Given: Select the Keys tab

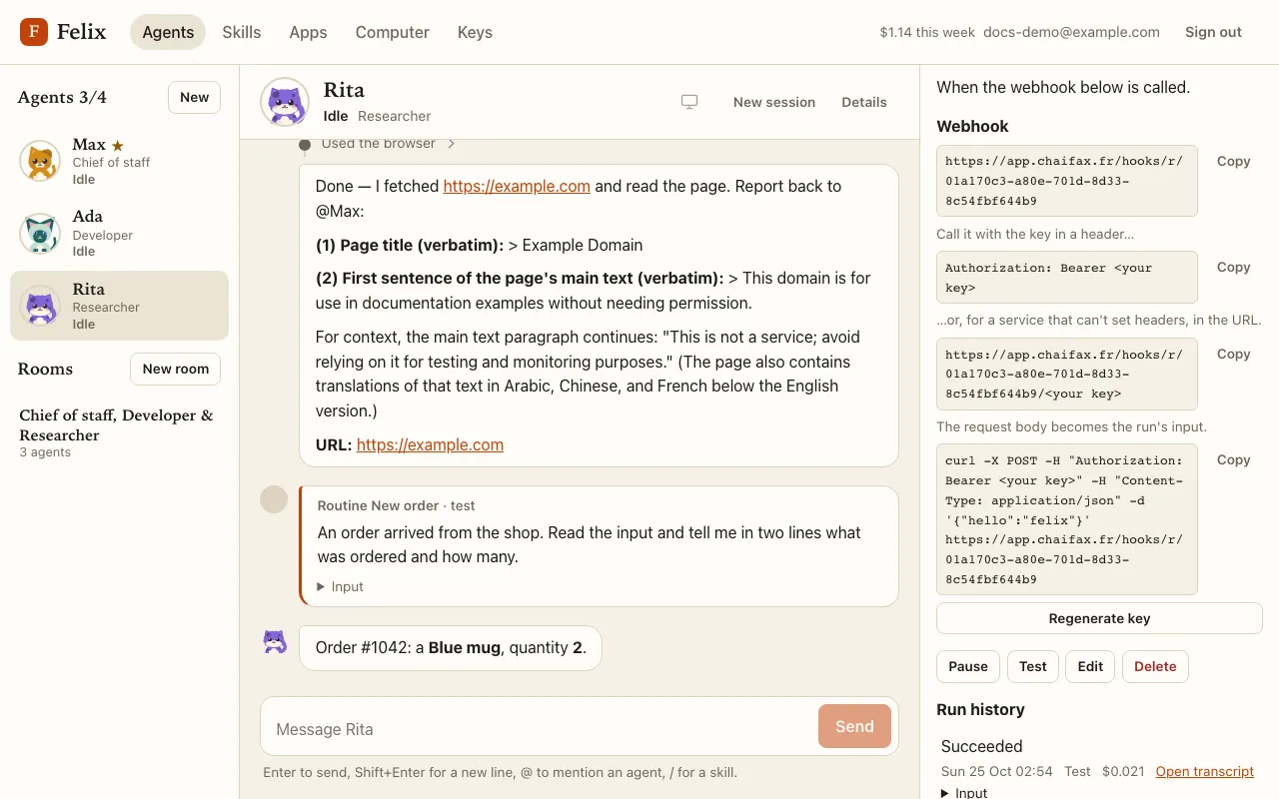Looking at the screenshot, I should point(475,32).
